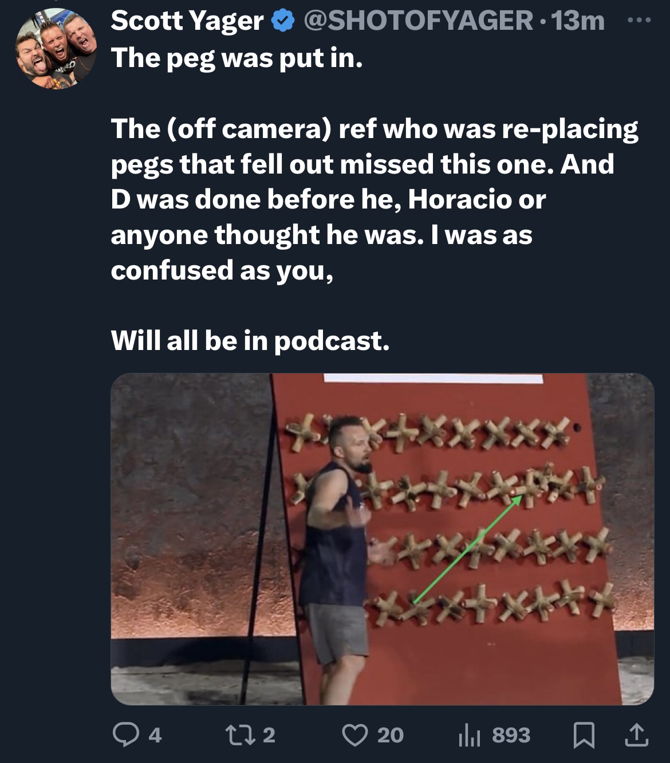Click the Scott Yager display name
Image resolution: width=670 pixels, height=763 pixels.
coord(187,21)
